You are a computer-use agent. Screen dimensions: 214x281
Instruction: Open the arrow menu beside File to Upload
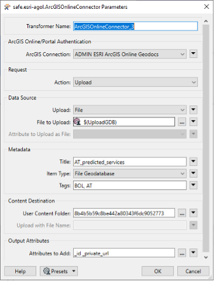(194, 122)
